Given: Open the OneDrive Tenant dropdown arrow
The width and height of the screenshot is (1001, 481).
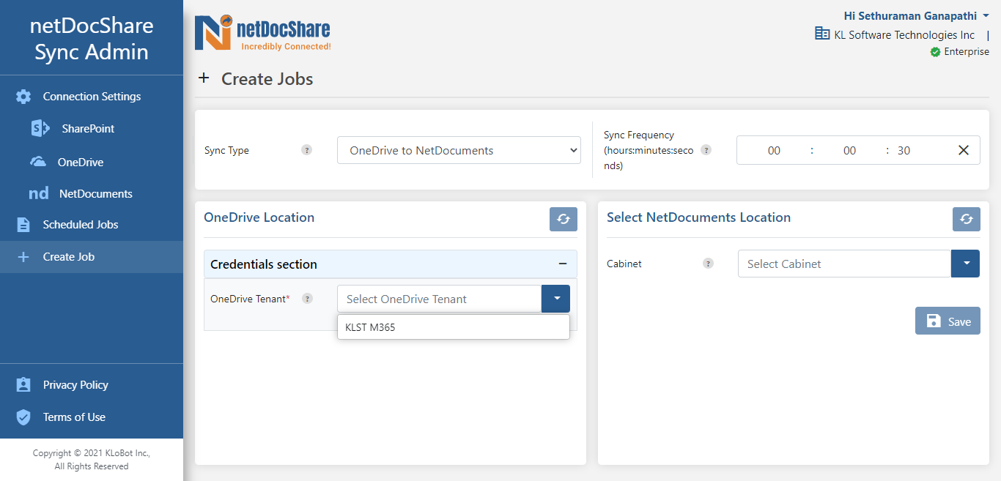Looking at the screenshot, I should coord(555,299).
